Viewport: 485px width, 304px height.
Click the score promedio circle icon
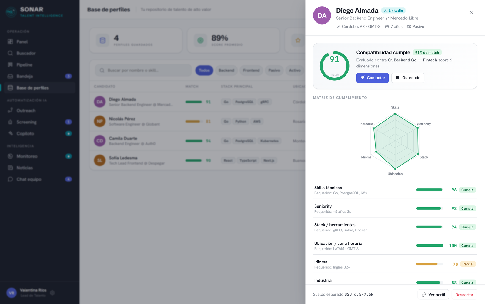pos(200,40)
